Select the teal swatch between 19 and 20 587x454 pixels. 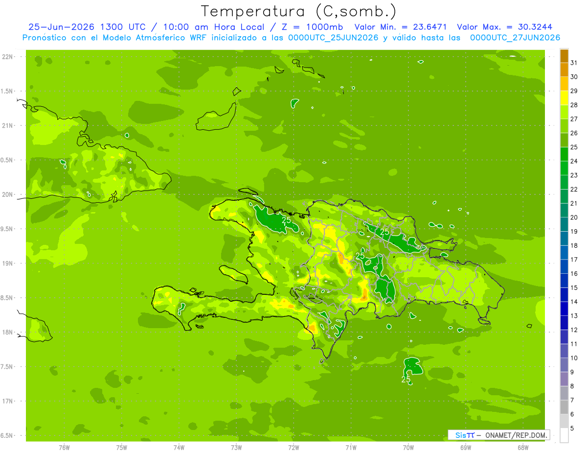click(x=564, y=225)
